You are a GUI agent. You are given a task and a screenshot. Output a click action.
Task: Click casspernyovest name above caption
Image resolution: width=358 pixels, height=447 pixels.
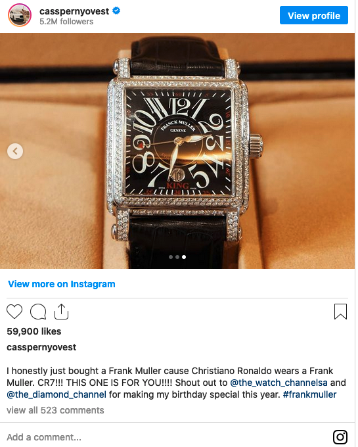41,347
